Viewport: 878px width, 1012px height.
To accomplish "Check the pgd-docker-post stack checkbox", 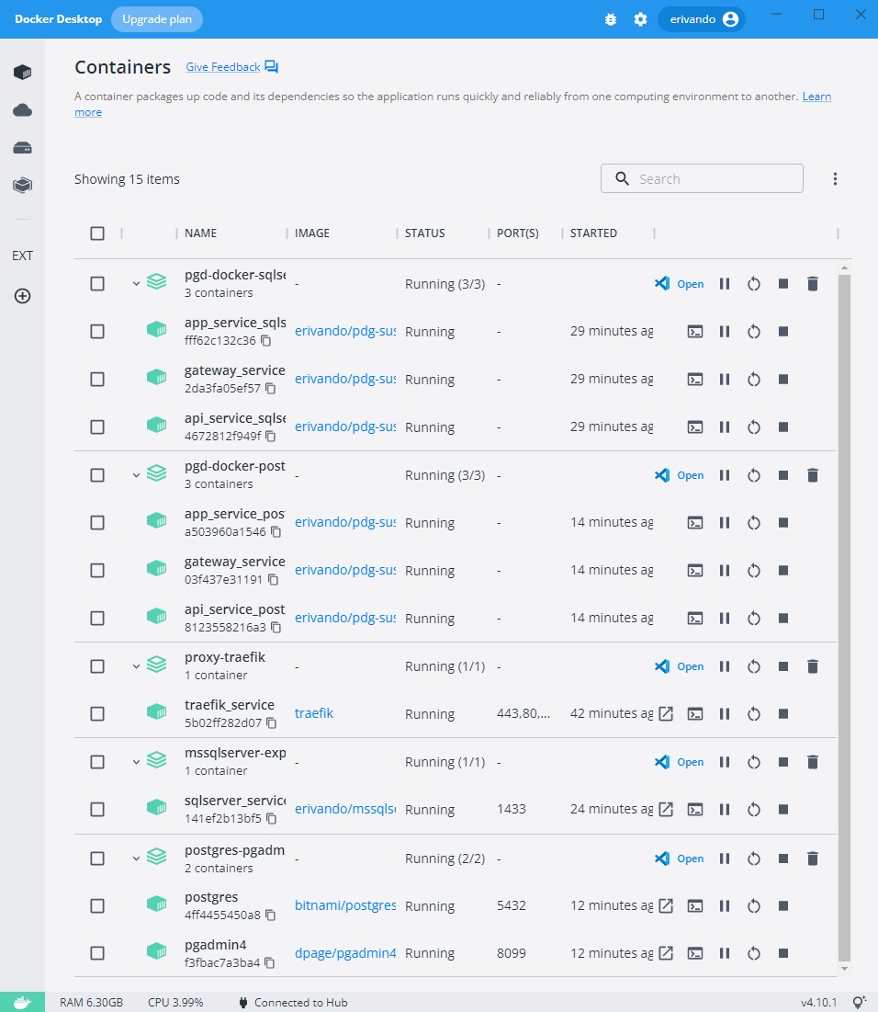I will (97, 475).
